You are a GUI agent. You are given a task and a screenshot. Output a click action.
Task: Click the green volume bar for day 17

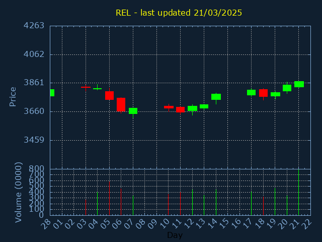[x=252, y=203]
